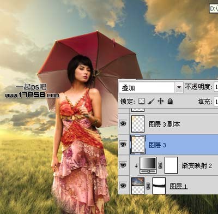The width and height of the screenshot is (218, 214).
Task: Select the layer mask of 渐变映射 2
Action: point(171,165)
